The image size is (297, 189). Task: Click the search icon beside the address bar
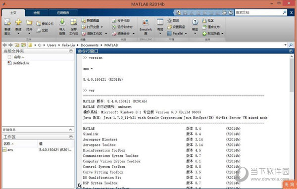[x=291, y=45]
